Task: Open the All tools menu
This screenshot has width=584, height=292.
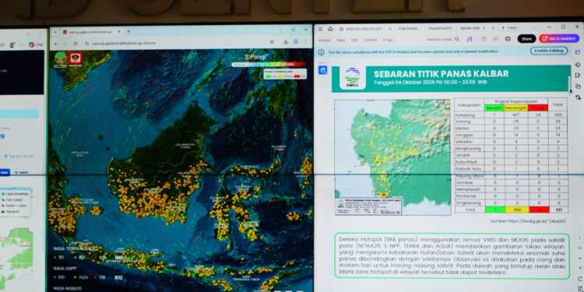Action: [324, 40]
